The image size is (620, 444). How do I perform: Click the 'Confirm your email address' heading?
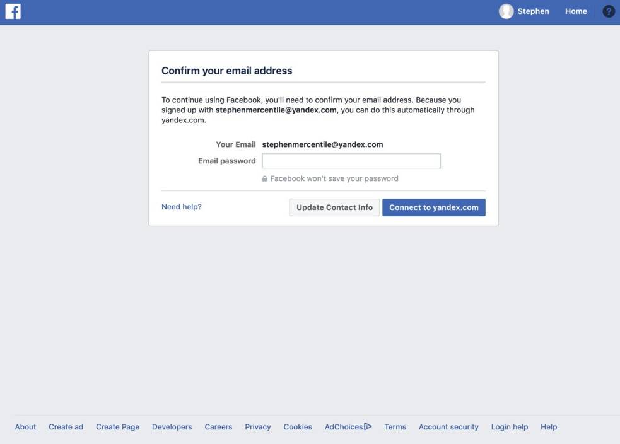[x=226, y=71]
